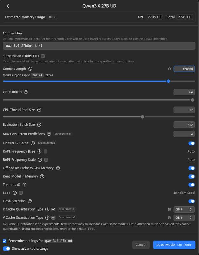Click the Cancel button

click(141, 245)
